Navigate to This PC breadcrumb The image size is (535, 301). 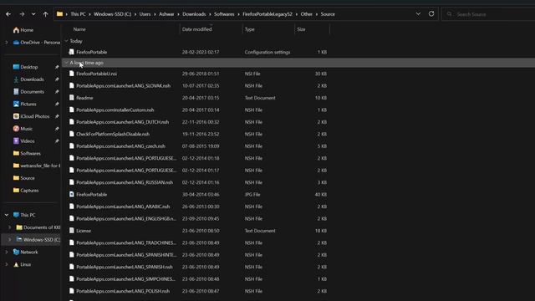click(78, 14)
